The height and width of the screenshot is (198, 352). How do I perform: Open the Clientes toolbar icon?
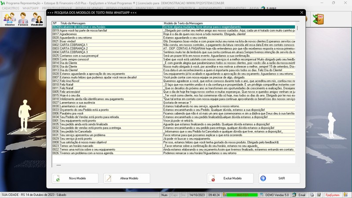[10, 19]
